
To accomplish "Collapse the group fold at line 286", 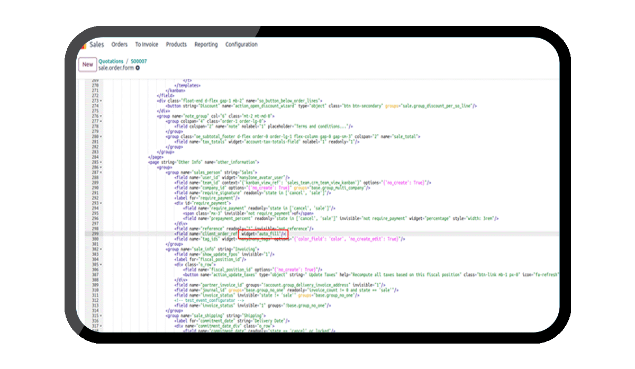I will 101,167.
